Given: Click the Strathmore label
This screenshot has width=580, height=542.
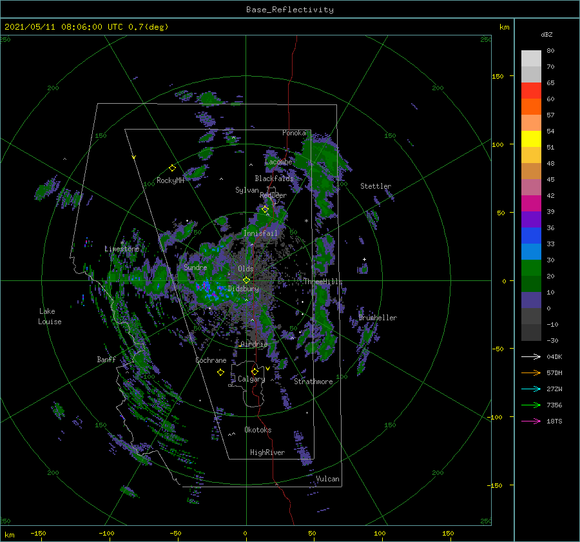Looking at the screenshot, I should [313, 382].
